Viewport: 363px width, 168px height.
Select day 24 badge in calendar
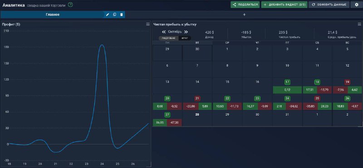(x=287, y=98)
